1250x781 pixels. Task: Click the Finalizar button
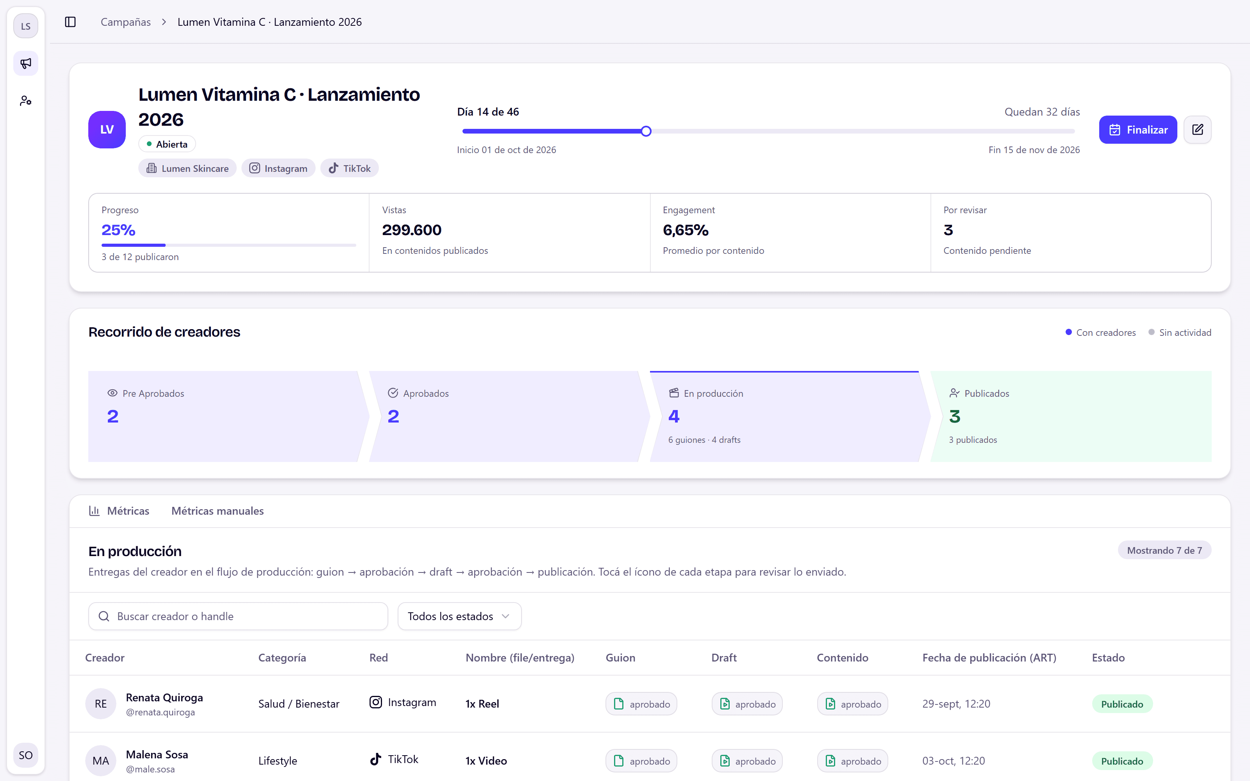[1138, 130]
